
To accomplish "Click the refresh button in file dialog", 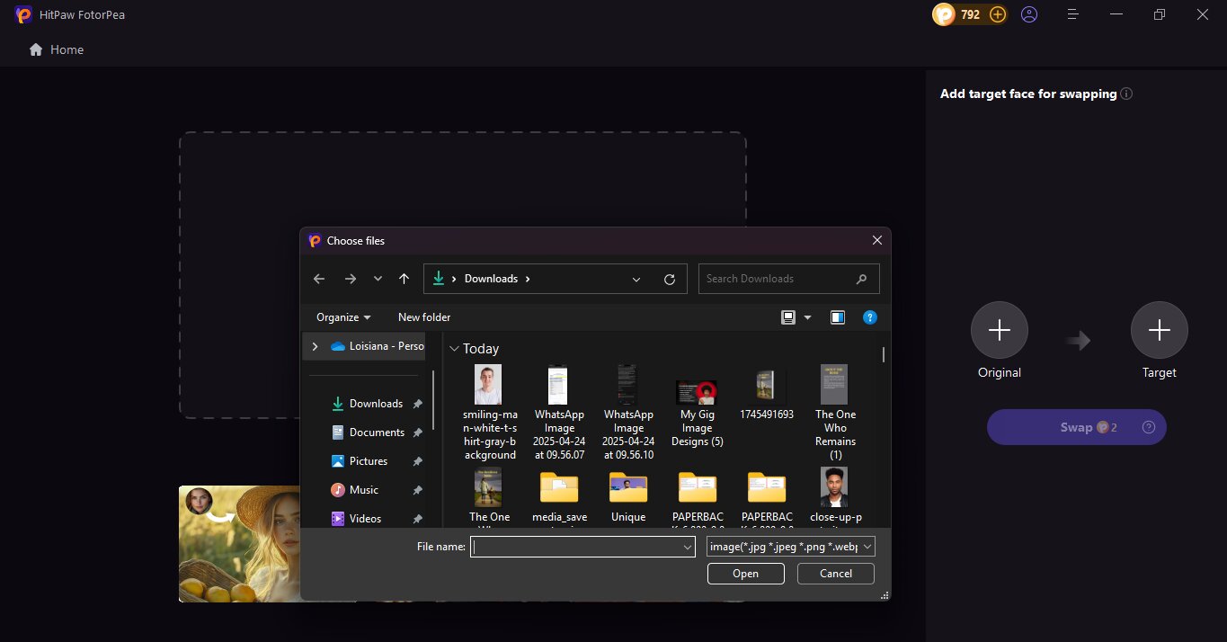I will (x=669, y=279).
